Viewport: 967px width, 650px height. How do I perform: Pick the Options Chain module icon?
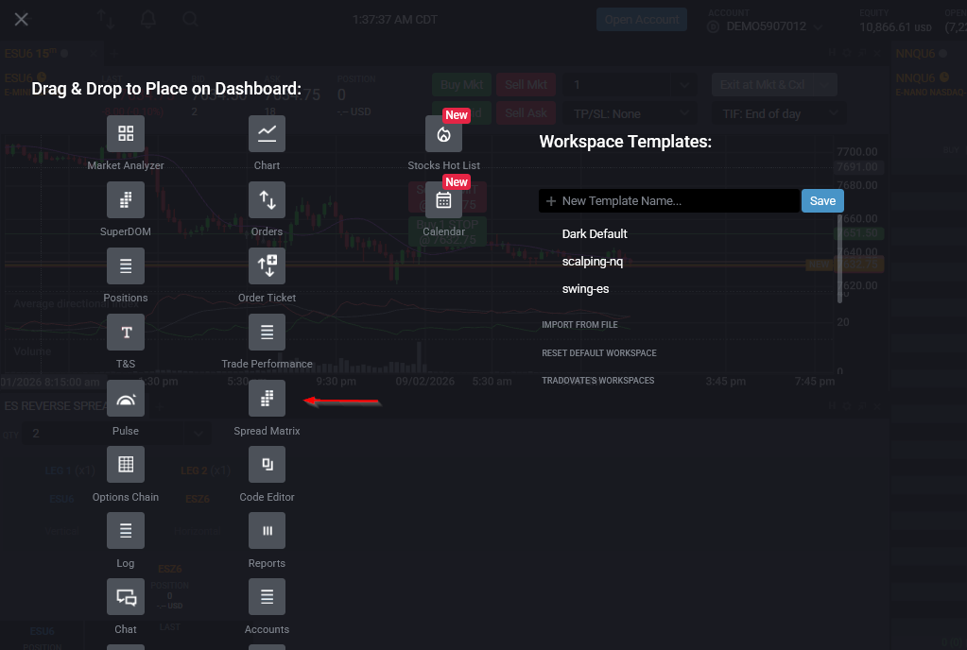125,465
